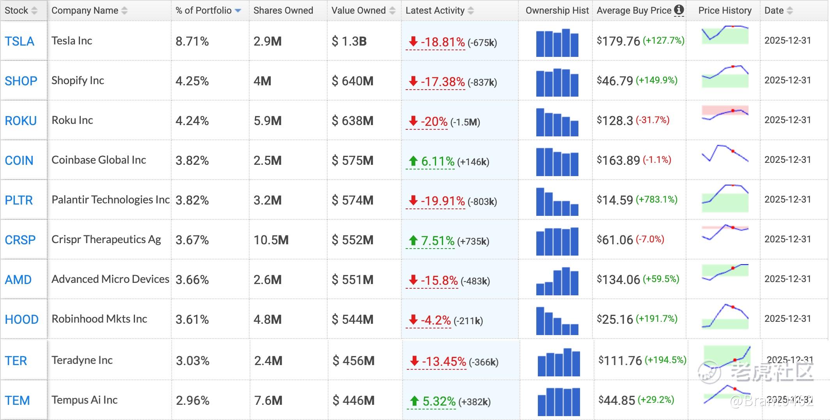This screenshot has height=420, width=830.
Task: Click the Value Owned sort arrows
Action: tap(392, 11)
